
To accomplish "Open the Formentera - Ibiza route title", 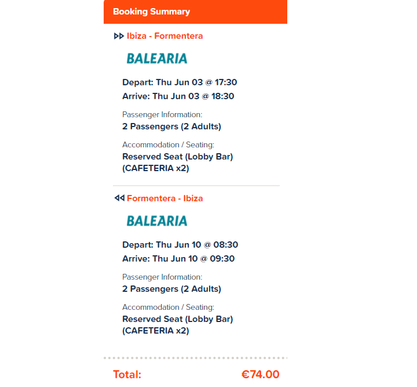I will (164, 198).
